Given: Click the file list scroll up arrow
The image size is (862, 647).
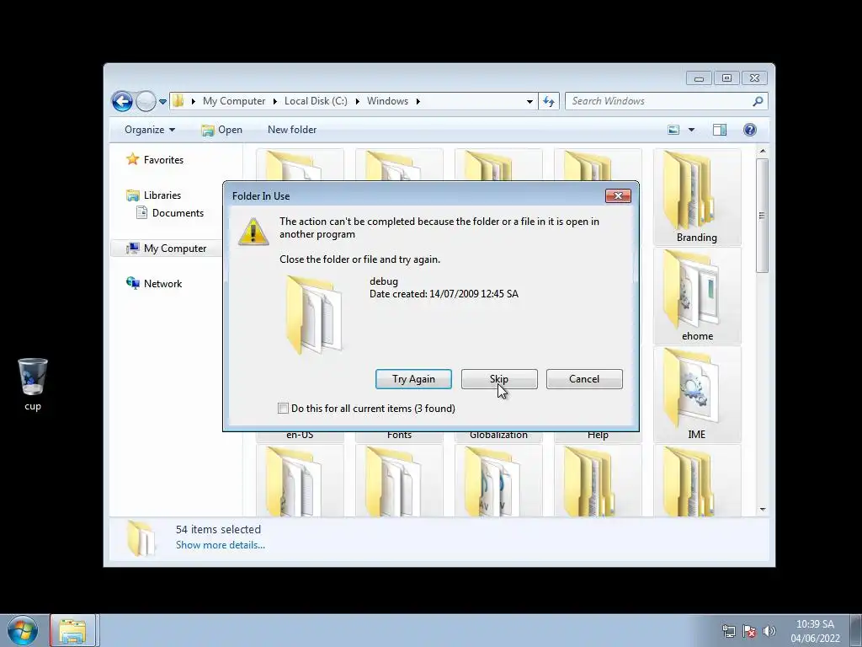Looking at the screenshot, I should point(763,151).
